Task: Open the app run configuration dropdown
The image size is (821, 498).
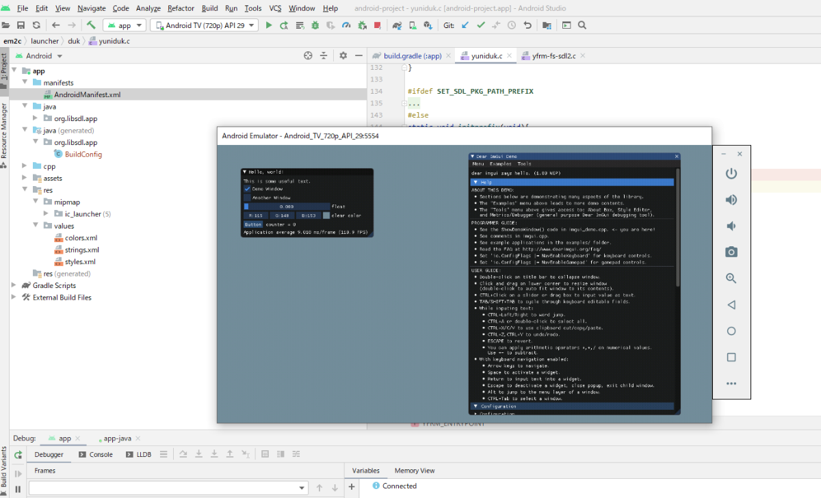Action: click(x=124, y=25)
